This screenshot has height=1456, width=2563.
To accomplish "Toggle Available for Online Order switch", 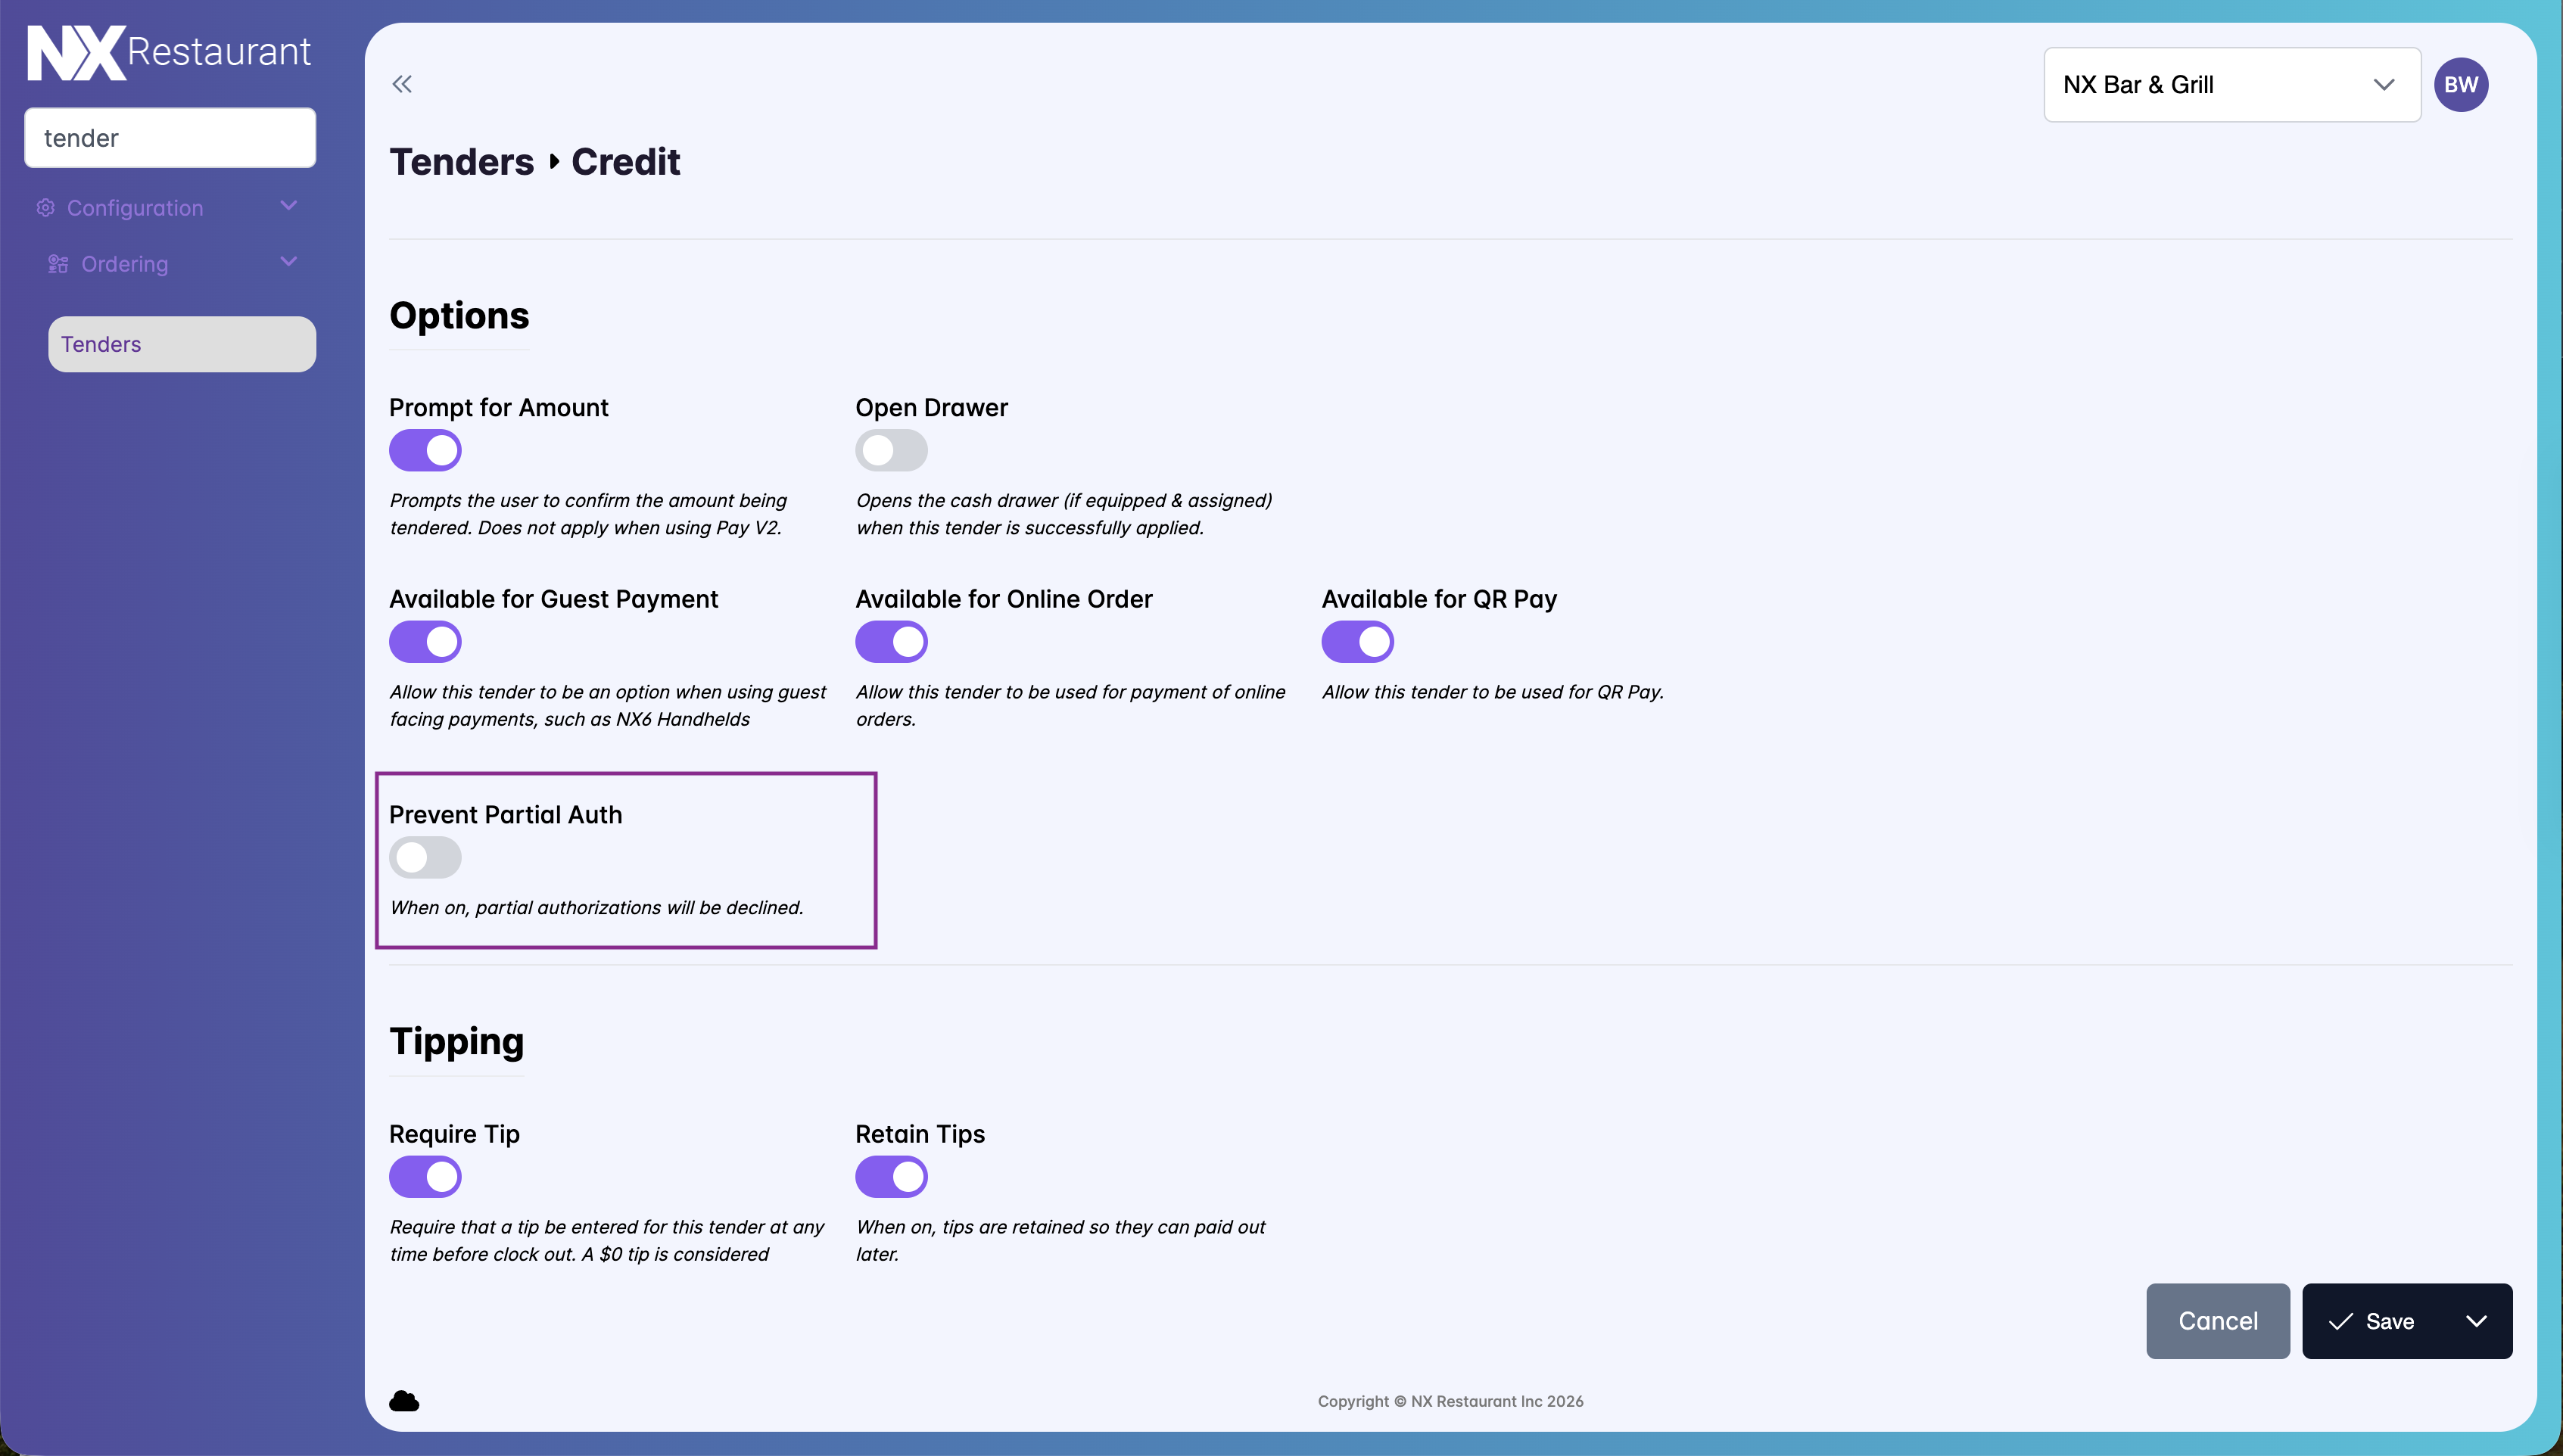I will point(891,642).
